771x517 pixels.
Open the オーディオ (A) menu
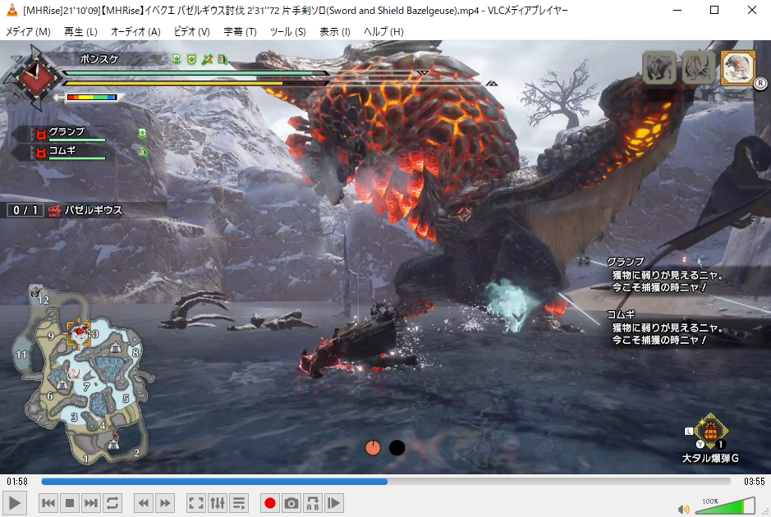click(135, 31)
